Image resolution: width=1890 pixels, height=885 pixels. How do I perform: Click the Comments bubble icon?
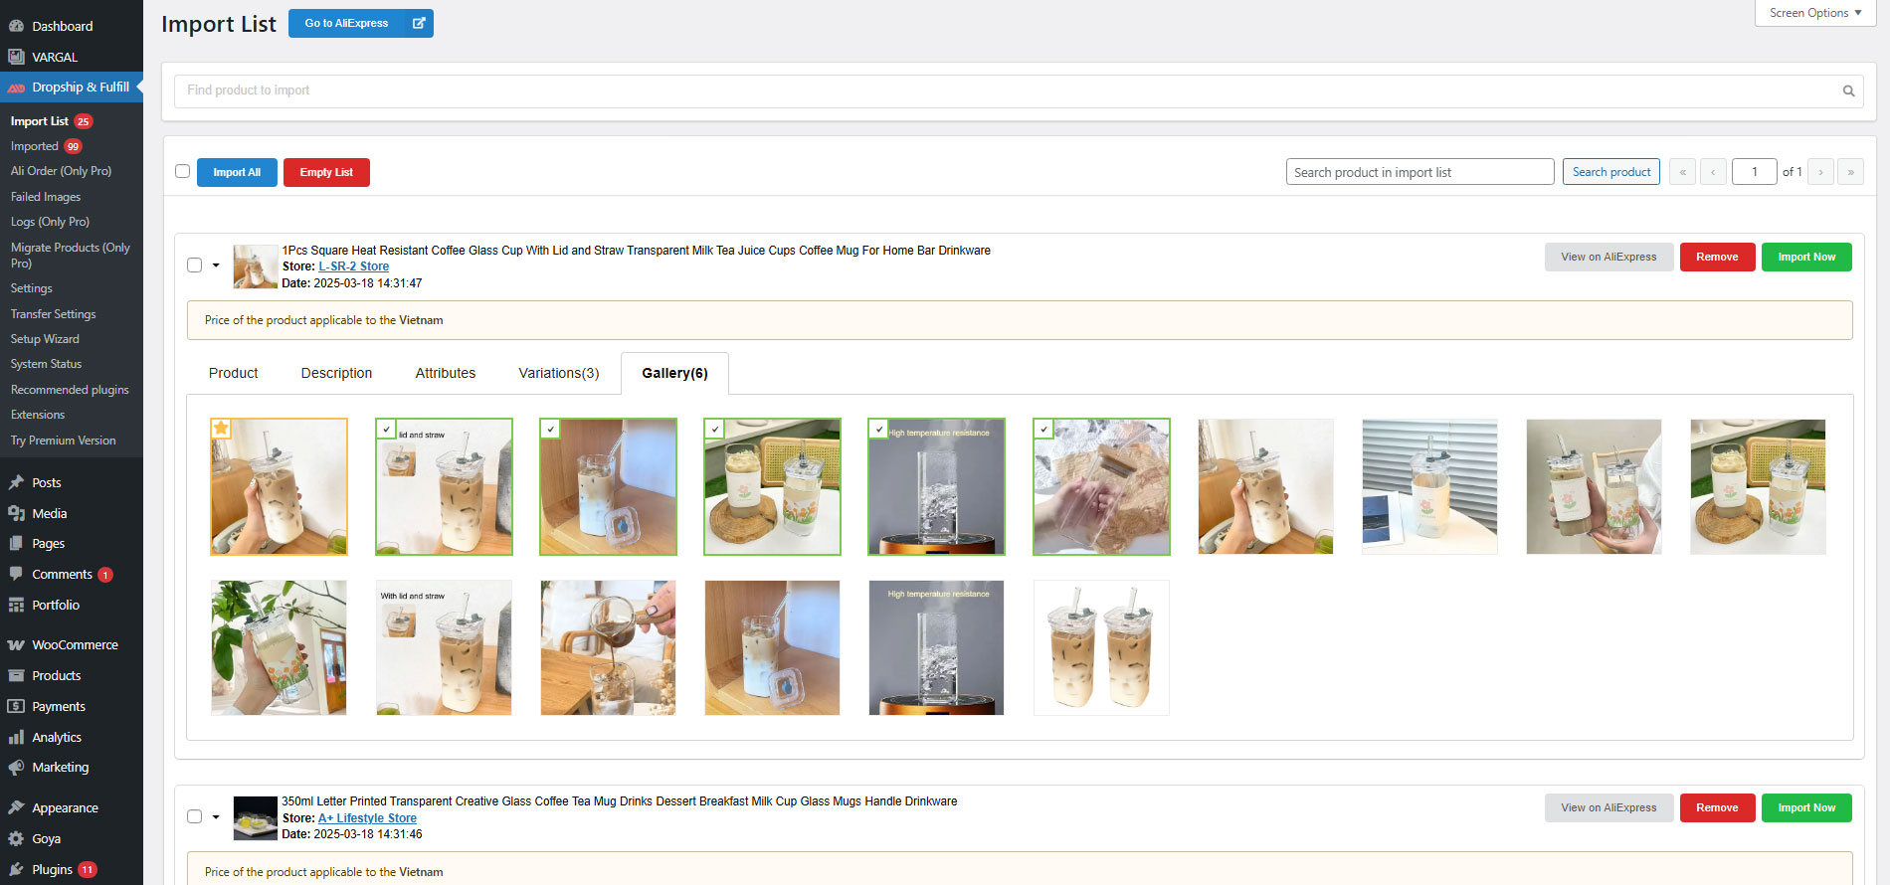coord(16,574)
